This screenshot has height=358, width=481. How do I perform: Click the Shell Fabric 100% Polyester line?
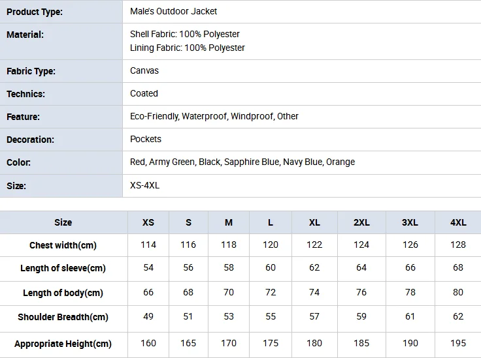coord(185,34)
